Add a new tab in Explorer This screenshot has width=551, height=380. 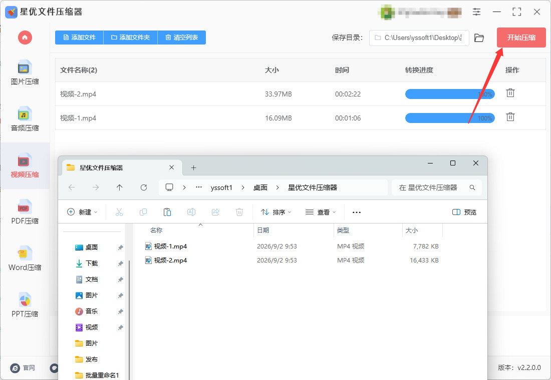tap(193, 167)
